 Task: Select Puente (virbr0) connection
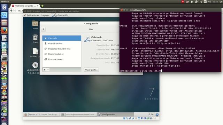click(62, 43)
